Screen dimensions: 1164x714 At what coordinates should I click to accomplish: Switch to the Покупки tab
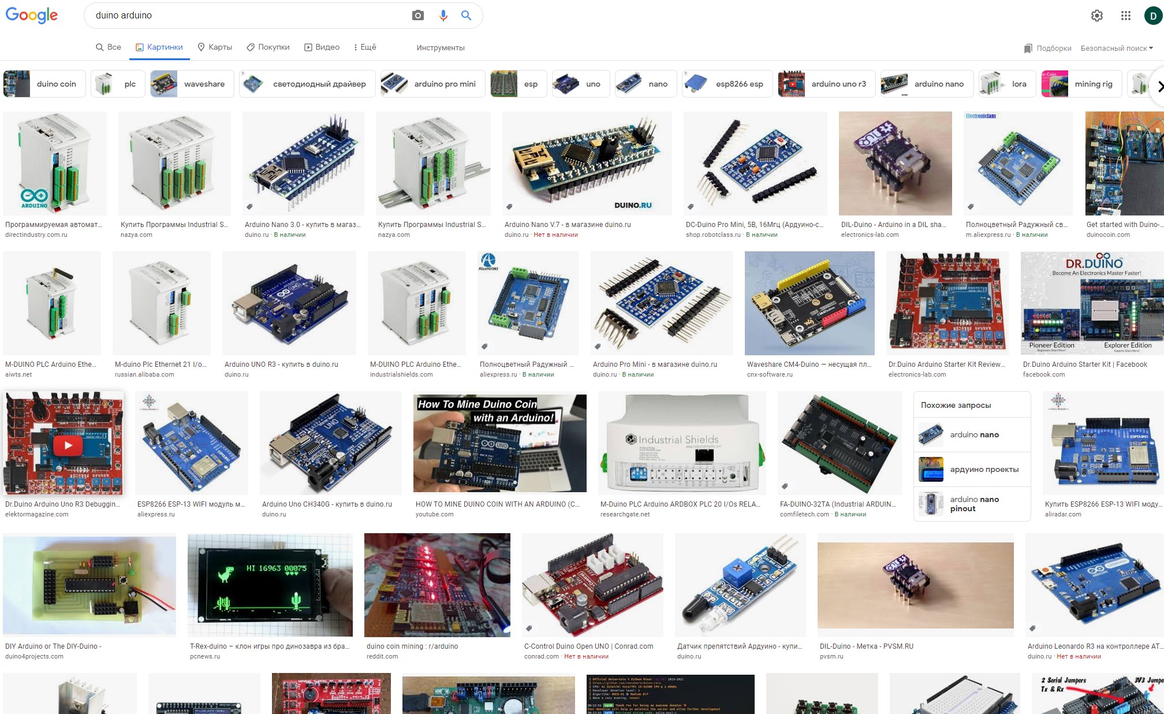(268, 47)
